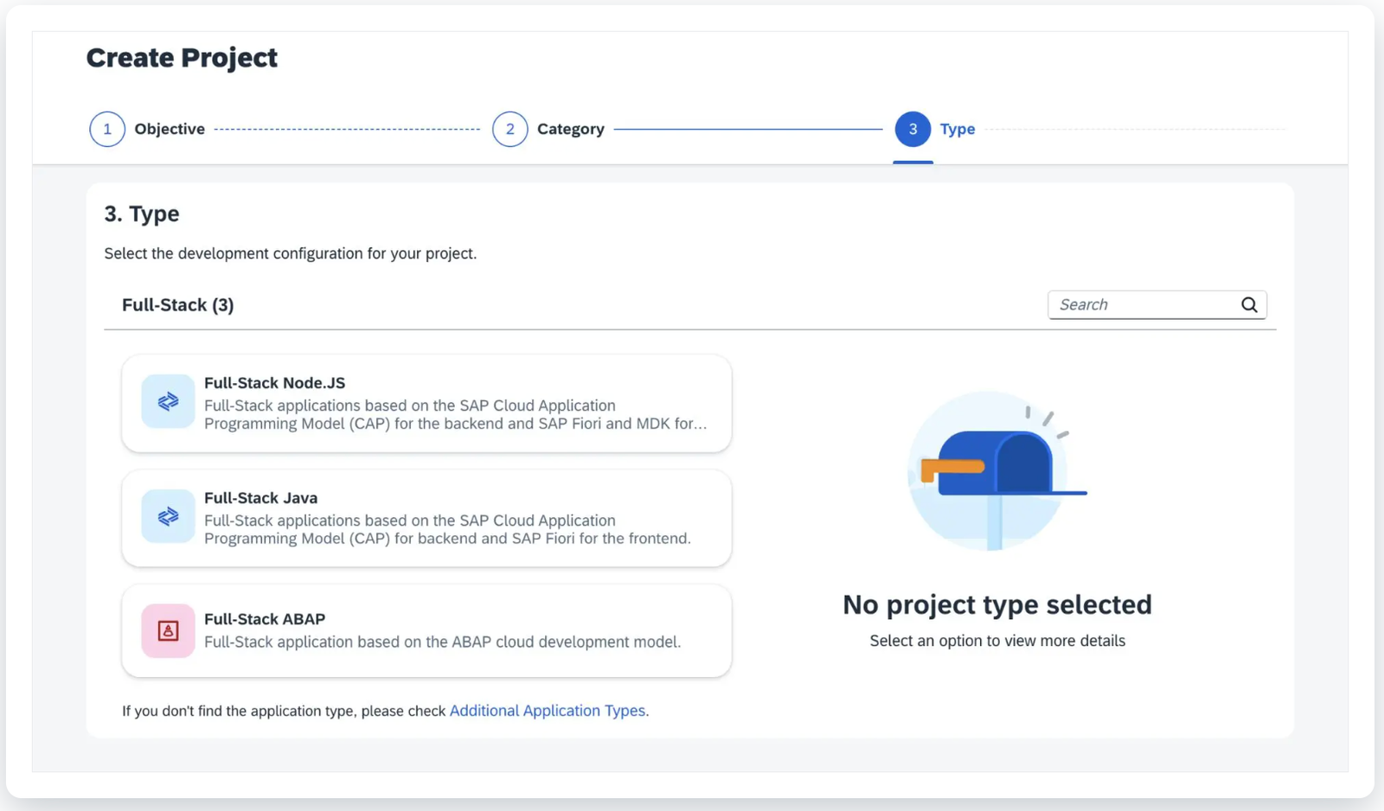Viewport: 1384px width, 811px height.
Task: Click the step 2 circle in wizard
Action: (509, 129)
